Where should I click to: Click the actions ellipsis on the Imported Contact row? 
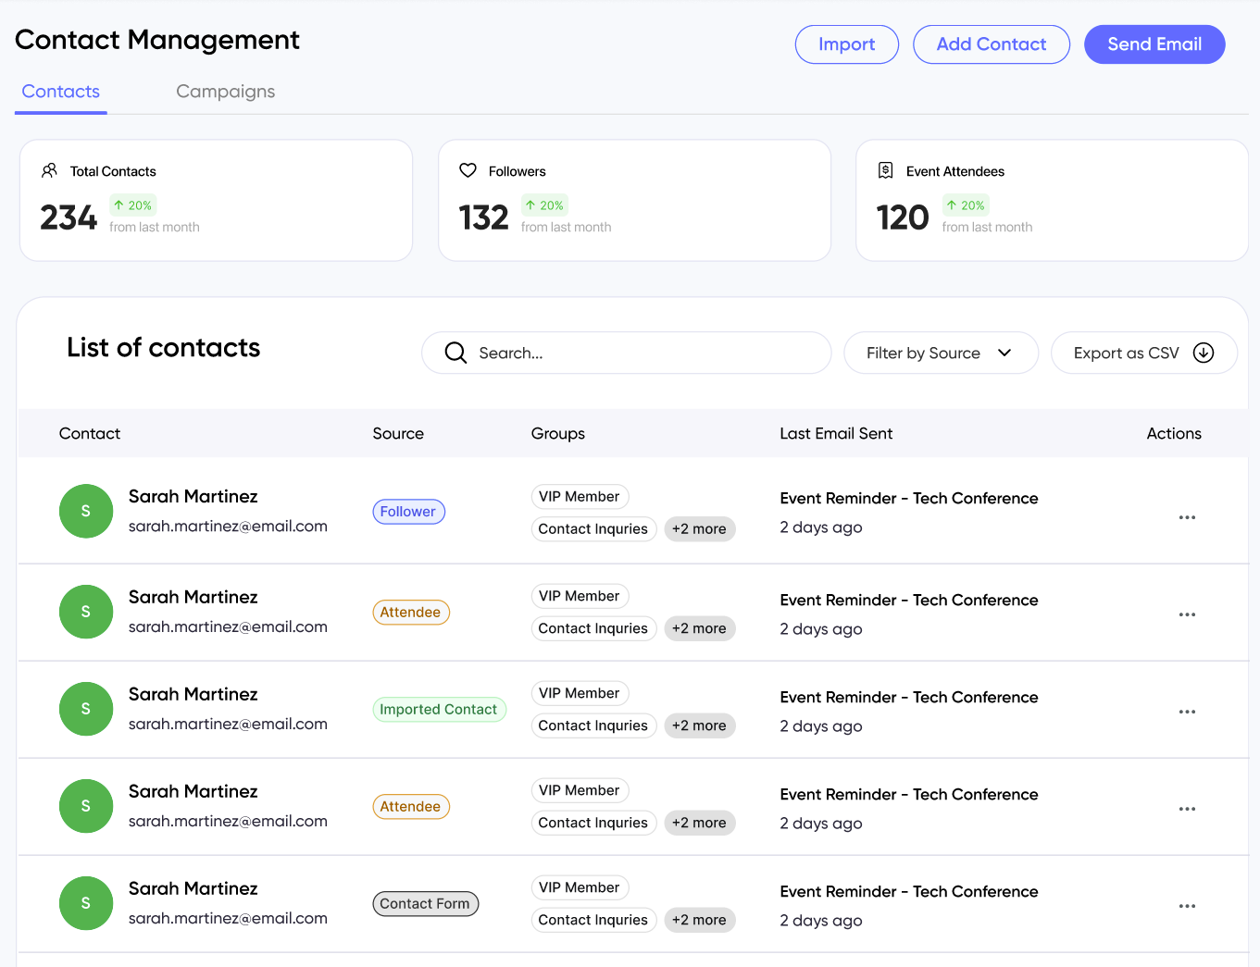(x=1188, y=712)
